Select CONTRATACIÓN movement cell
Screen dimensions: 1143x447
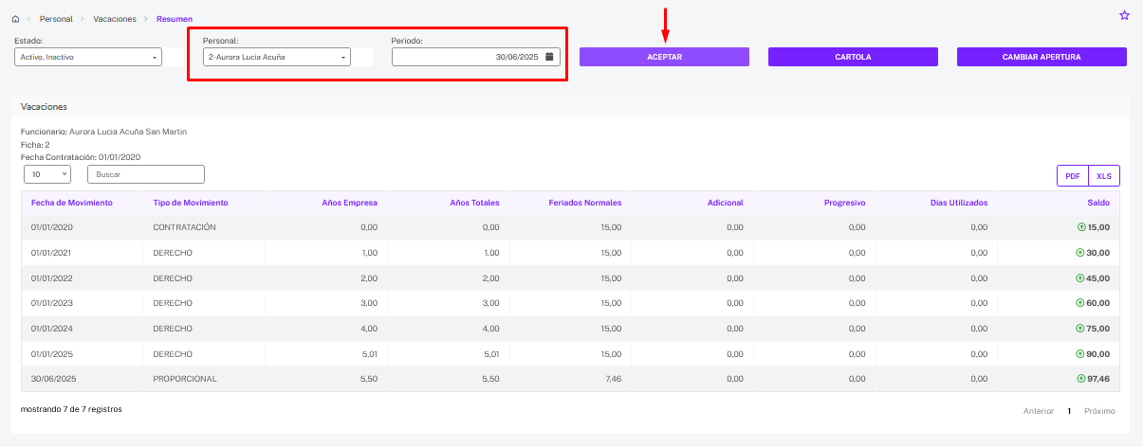coord(204,227)
